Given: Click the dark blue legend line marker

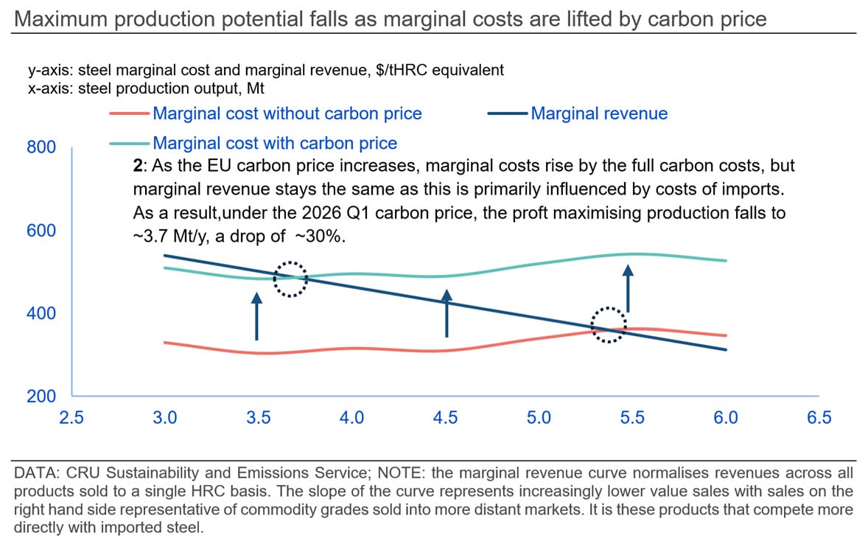Looking at the screenshot, I should [x=508, y=113].
